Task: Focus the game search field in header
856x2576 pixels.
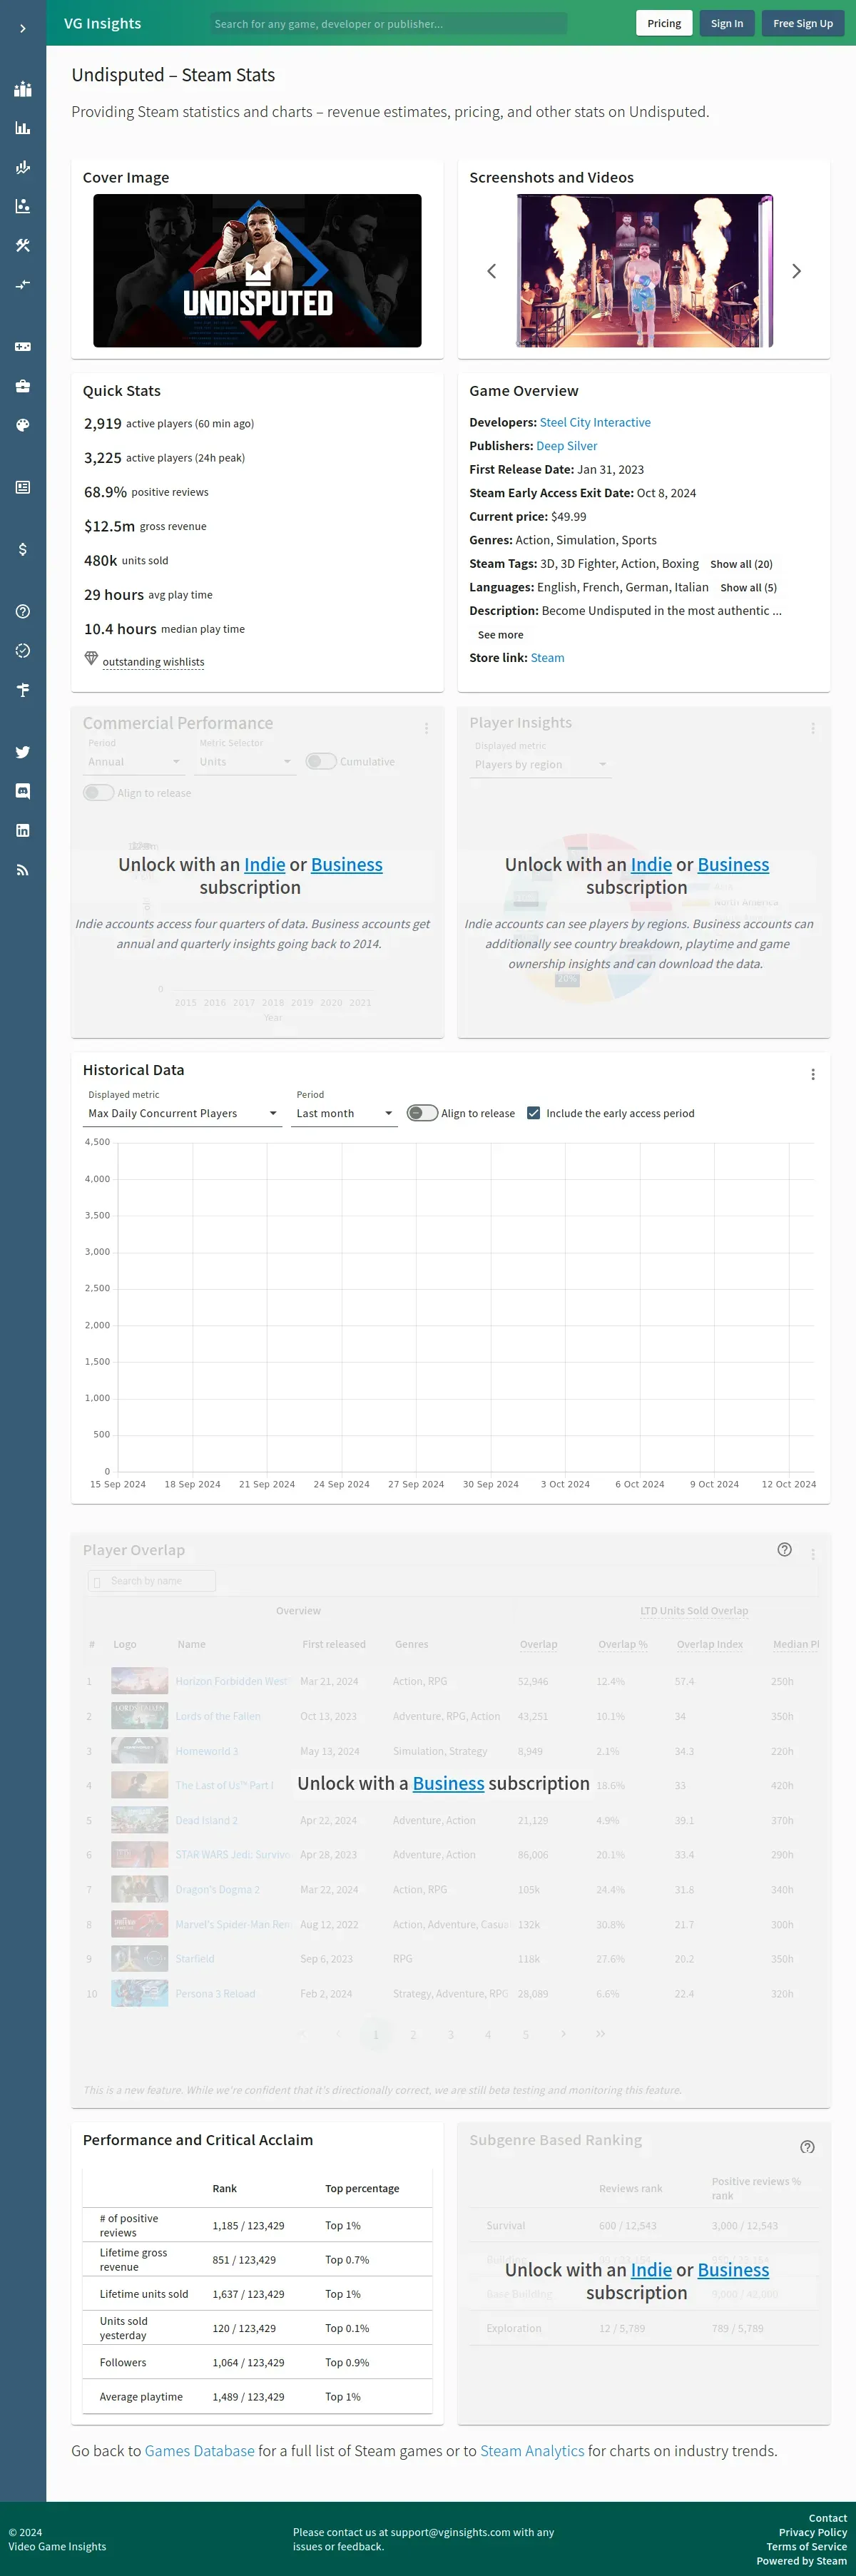Action: [x=388, y=23]
